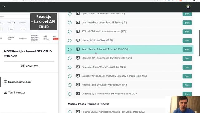Open lesson 'Filtering Posts By Category Dropdown'
This screenshot has width=200, height=113.
105,85
